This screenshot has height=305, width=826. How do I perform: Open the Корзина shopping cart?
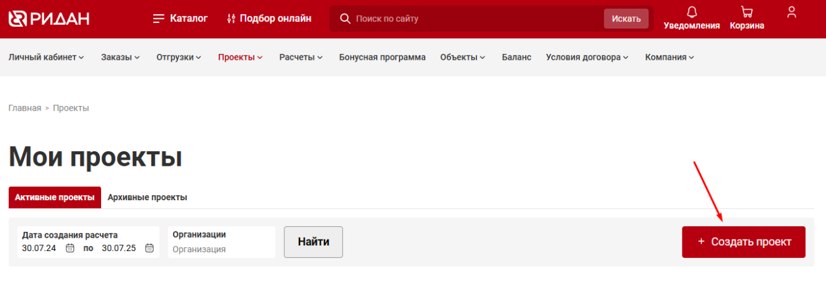click(x=747, y=18)
